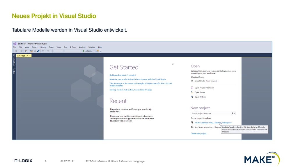Click the green Attach play icon
Image resolution: width=298 pixels, height=167 pixels.
pyautogui.click(x=84, y=51)
